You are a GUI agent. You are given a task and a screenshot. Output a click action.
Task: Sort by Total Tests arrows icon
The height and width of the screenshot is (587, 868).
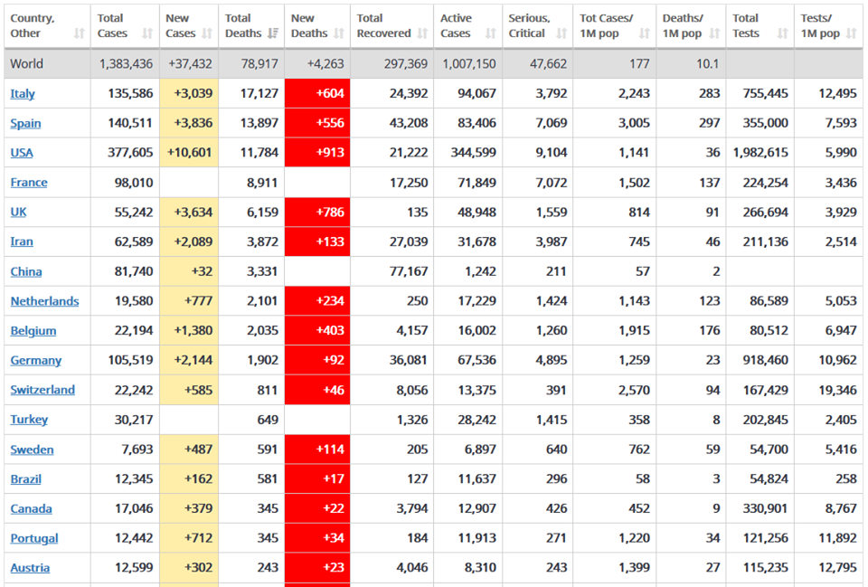782,33
